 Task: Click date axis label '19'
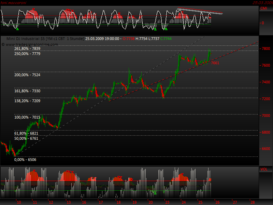(x=134, y=202)
